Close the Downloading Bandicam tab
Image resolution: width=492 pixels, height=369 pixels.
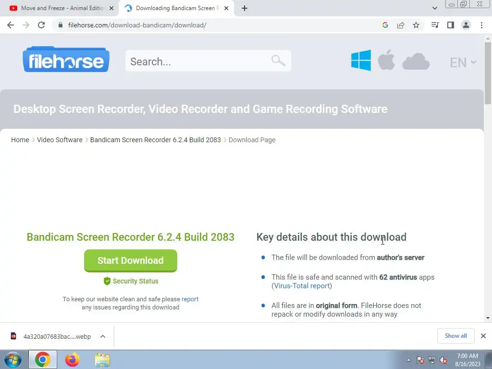click(226, 9)
